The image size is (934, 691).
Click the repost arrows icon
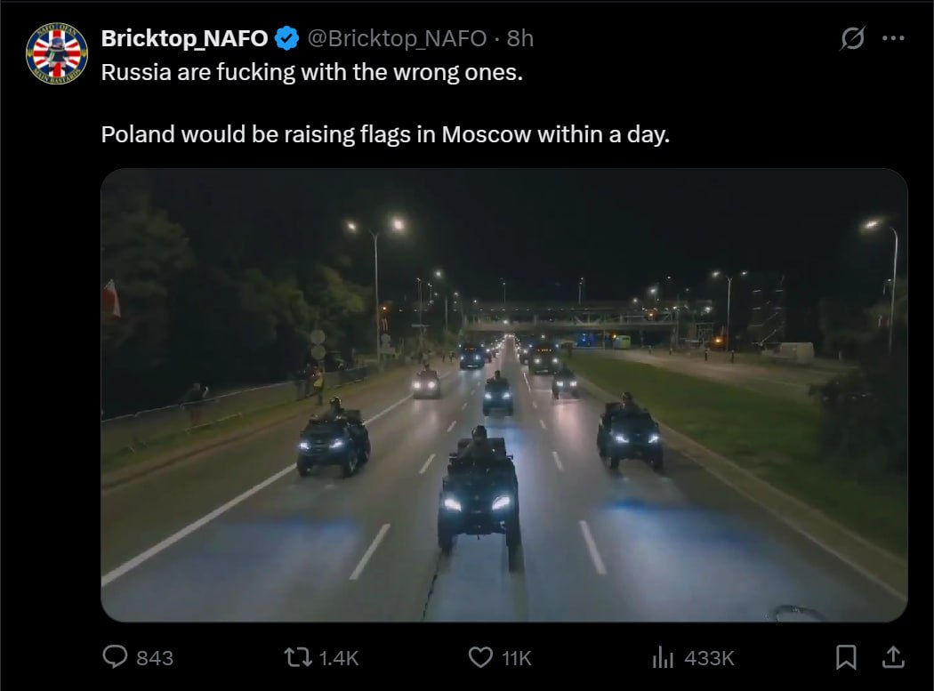[x=296, y=657]
